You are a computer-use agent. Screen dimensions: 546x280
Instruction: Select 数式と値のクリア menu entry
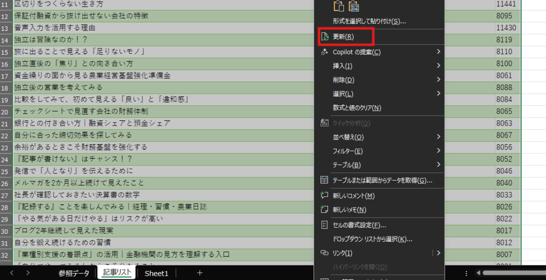(x=357, y=108)
